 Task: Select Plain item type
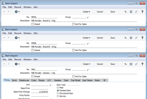pos(58,88)
